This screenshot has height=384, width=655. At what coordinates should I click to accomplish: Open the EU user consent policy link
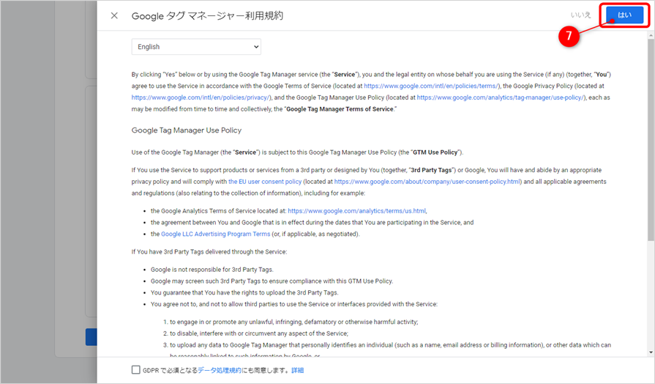265,182
